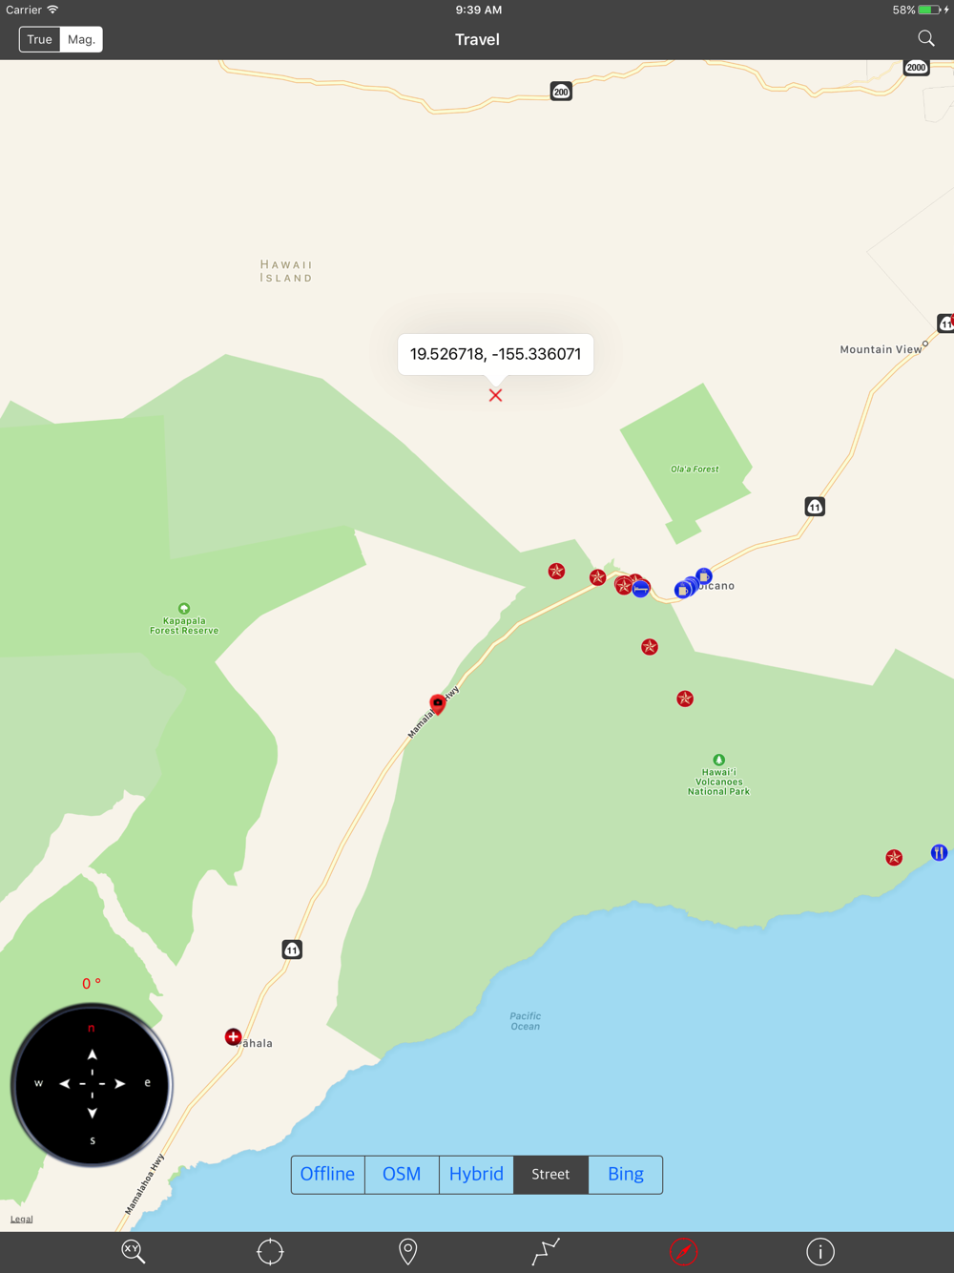Tap the coordinates callout bubble
Viewport: 954px width, 1273px height.
(495, 354)
